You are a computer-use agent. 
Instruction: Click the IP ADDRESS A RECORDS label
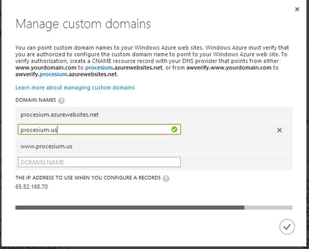pos(88,178)
